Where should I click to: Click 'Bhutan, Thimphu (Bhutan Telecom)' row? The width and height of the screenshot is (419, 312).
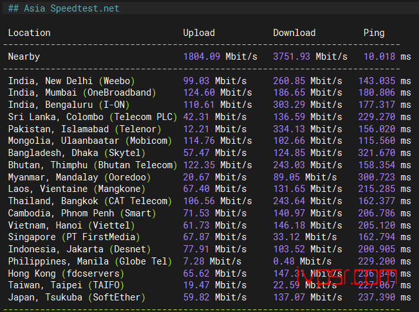pos(93,165)
